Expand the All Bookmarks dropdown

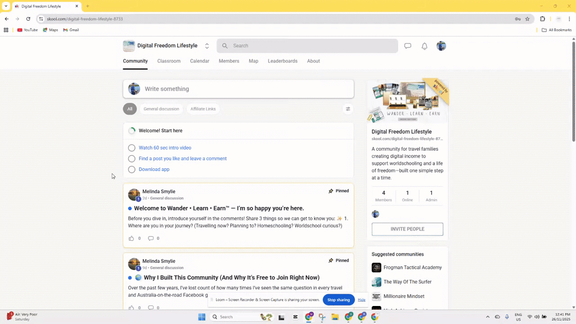click(557, 30)
